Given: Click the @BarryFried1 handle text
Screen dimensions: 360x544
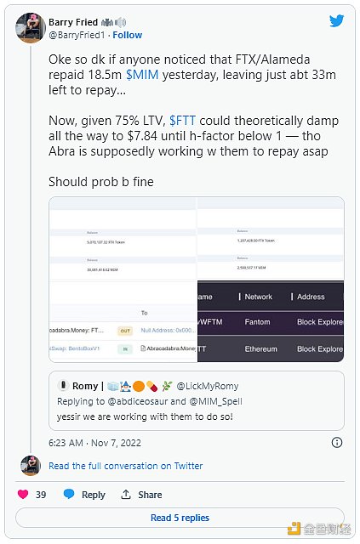Looking at the screenshot, I should click(x=77, y=35).
